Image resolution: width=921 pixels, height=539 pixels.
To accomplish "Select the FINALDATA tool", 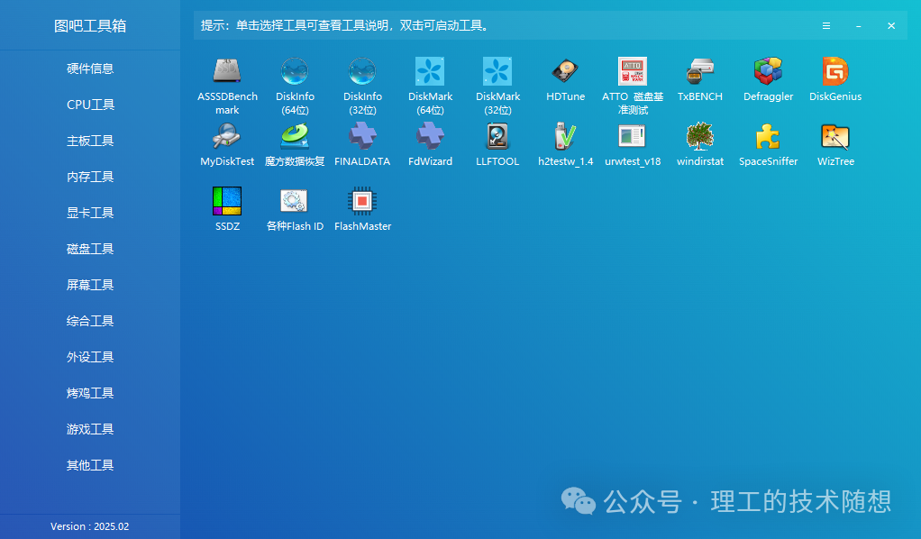I will (x=362, y=146).
